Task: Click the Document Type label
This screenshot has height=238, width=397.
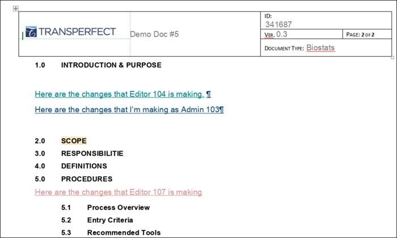Action: point(284,48)
